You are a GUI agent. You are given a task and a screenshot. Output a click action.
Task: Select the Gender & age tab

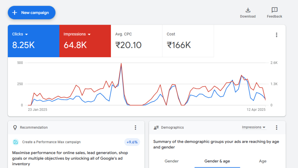click(217, 161)
